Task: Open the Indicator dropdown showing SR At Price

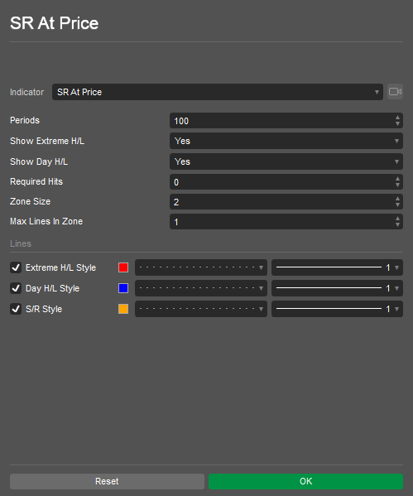Action: [218, 92]
